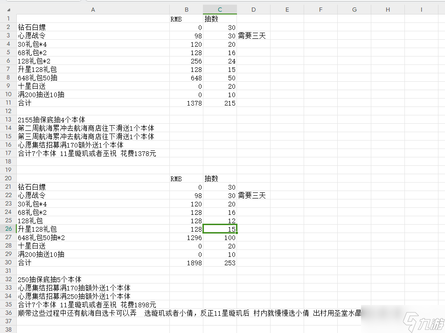Screen dimensions: 445x333
Task: Select column A header
Action: [93, 10]
